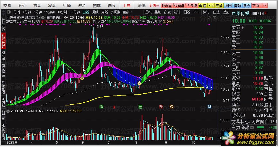Open the 龙虎榜 sidebar tab
Image resolution: width=279 pixels, height=147 pixels.
coord(3,102)
